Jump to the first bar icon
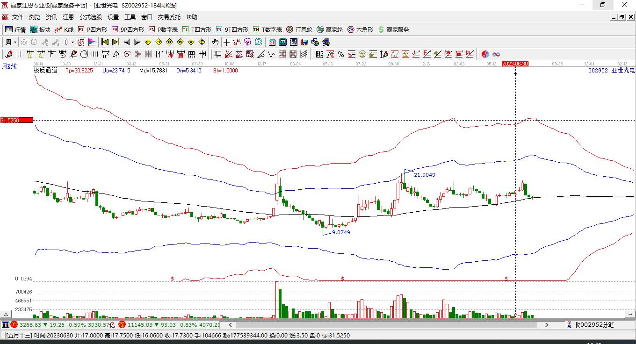The width and height of the screenshot is (636, 344). point(105,42)
